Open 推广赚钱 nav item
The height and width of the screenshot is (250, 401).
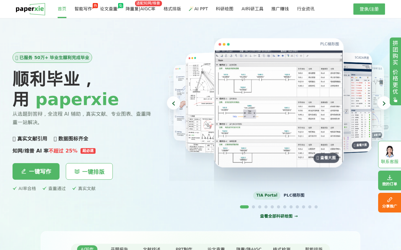click(x=280, y=9)
